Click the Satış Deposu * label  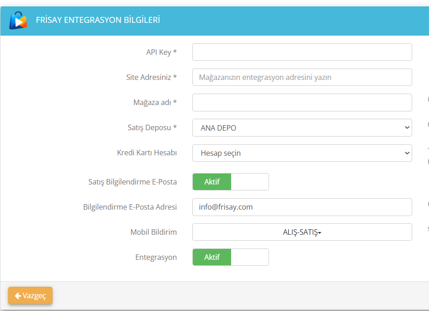(x=152, y=128)
